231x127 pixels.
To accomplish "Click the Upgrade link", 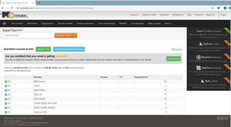I will [x=134, y=15].
